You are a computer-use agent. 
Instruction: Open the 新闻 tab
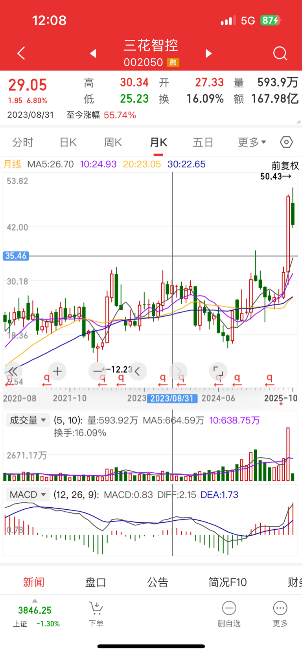coord(33,582)
